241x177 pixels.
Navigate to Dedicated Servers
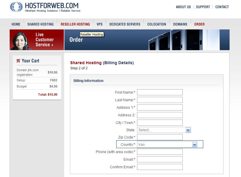pos(125,24)
